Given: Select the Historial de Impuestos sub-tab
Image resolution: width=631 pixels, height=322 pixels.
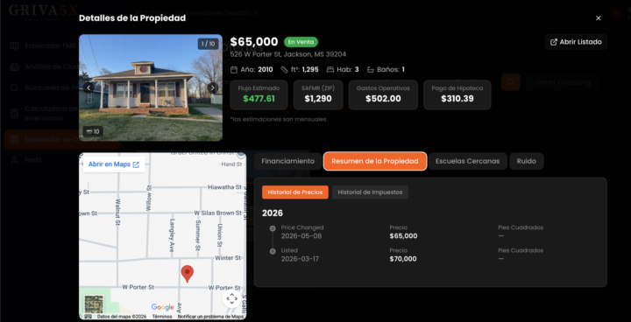Looking at the screenshot, I should [x=370, y=192].
